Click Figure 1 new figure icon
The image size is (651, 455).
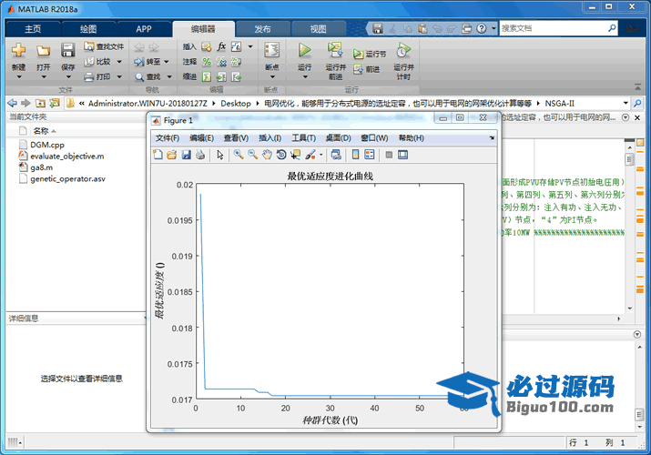tap(158, 155)
